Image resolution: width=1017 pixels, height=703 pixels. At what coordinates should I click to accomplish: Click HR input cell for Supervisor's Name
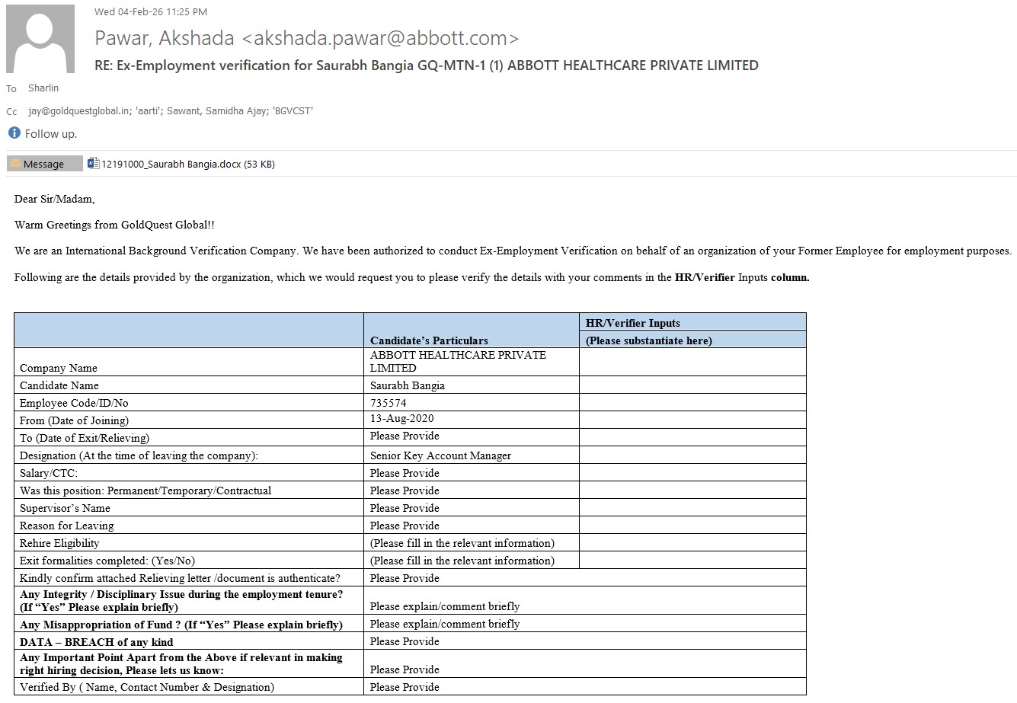692,507
